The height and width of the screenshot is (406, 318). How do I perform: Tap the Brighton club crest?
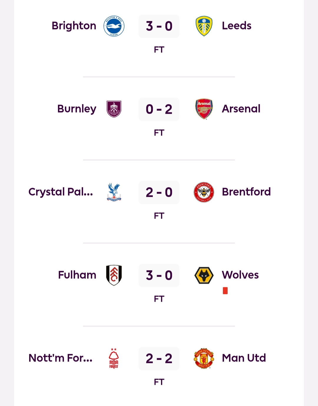point(114,26)
